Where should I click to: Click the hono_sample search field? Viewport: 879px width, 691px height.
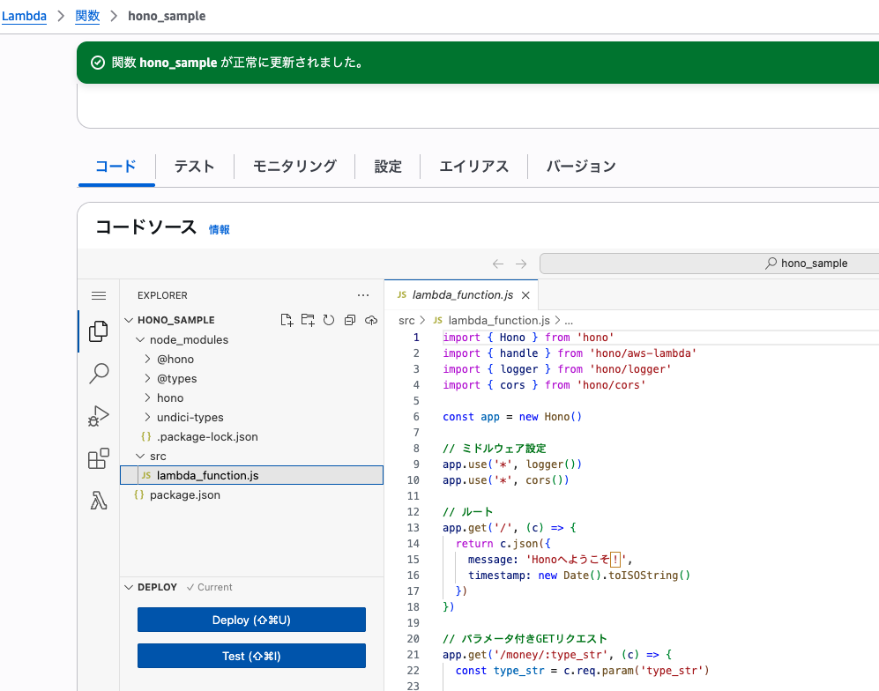[709, 264]
